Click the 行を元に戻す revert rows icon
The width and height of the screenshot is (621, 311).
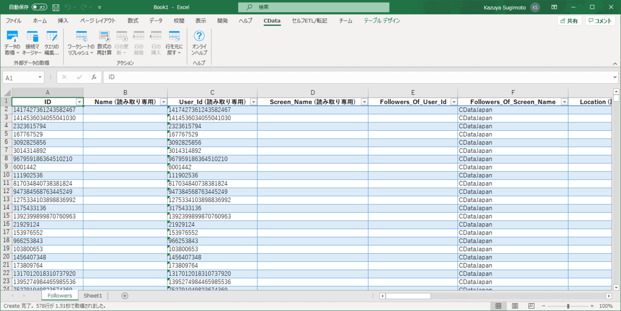click(174, 42)
